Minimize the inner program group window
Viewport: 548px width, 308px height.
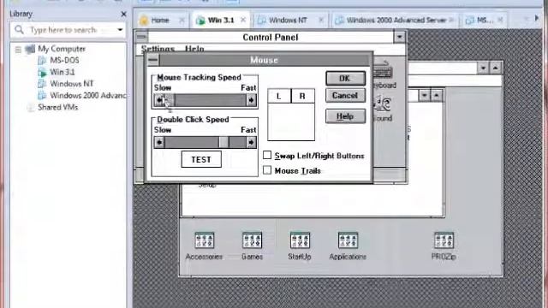pyautogui.click(x=425, y=95)
